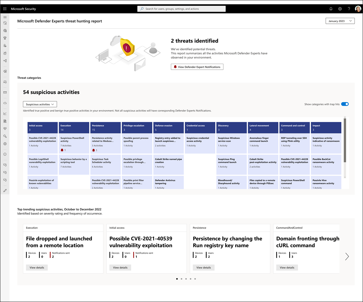Open Health heart icon in sidebar
The image size is (363, 302).
(5, 129)
